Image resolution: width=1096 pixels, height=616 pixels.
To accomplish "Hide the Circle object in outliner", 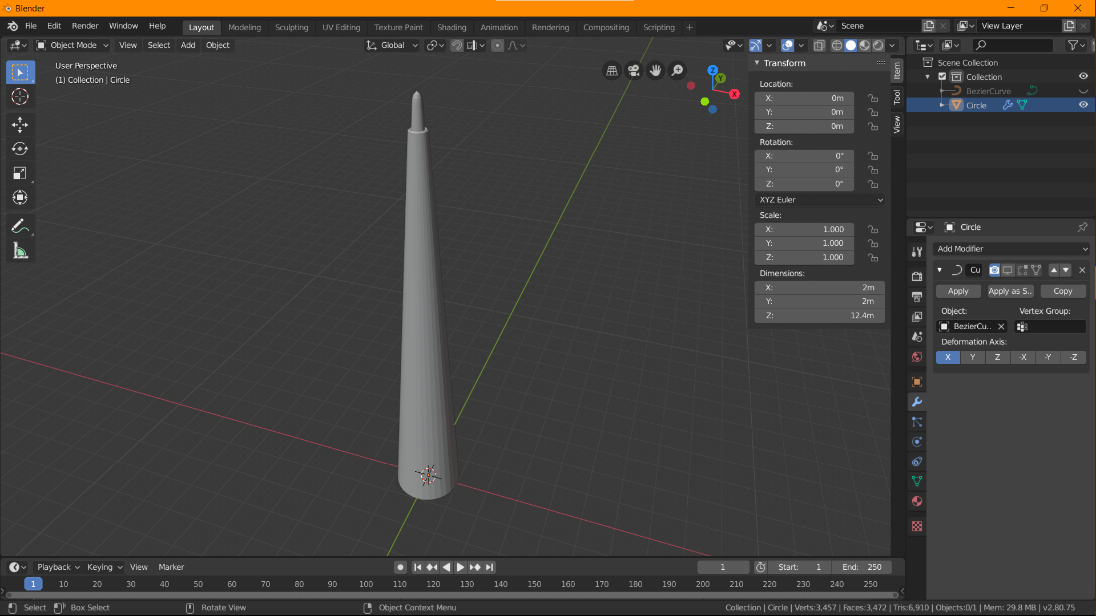I will [1083, 105].
